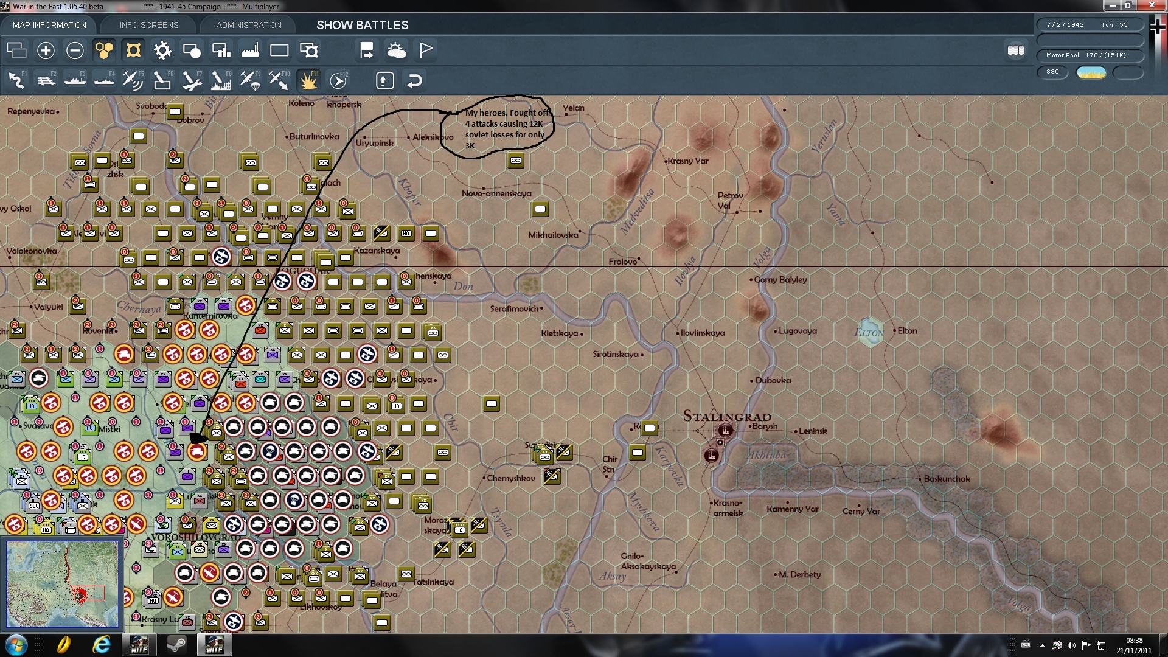Click the Chernyshkov town label
The width and height of the screenshot is (1168, 657).
pyautogui.click(x=511, y=478)
